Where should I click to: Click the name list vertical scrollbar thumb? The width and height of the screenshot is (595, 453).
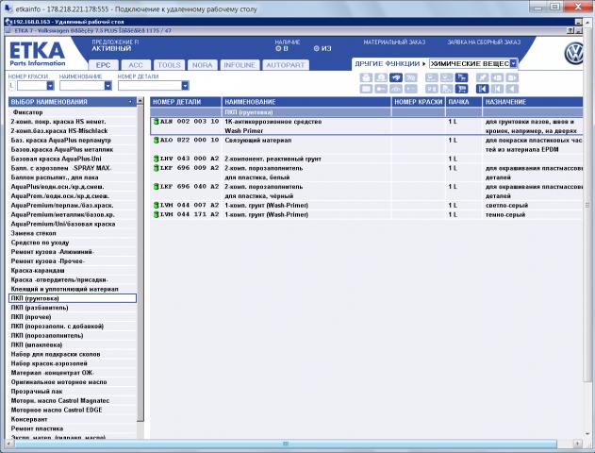tap(140, 262)
